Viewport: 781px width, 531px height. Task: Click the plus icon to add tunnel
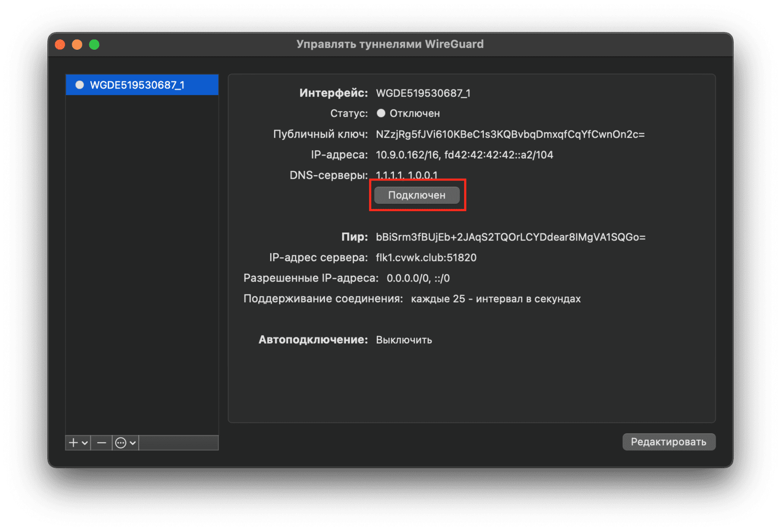(73, 443)
